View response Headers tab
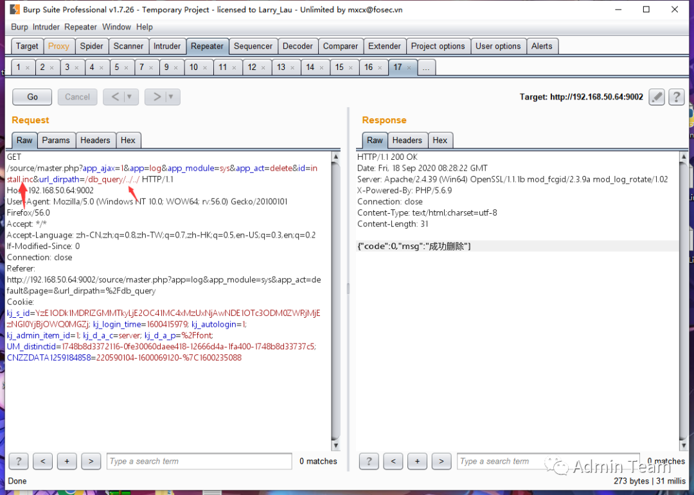Screen dimensions: 694x495 pos(407,140)
